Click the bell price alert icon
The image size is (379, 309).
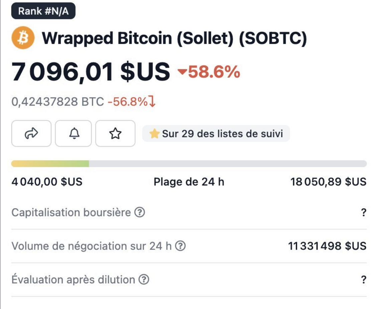click(x=73, y=134)
